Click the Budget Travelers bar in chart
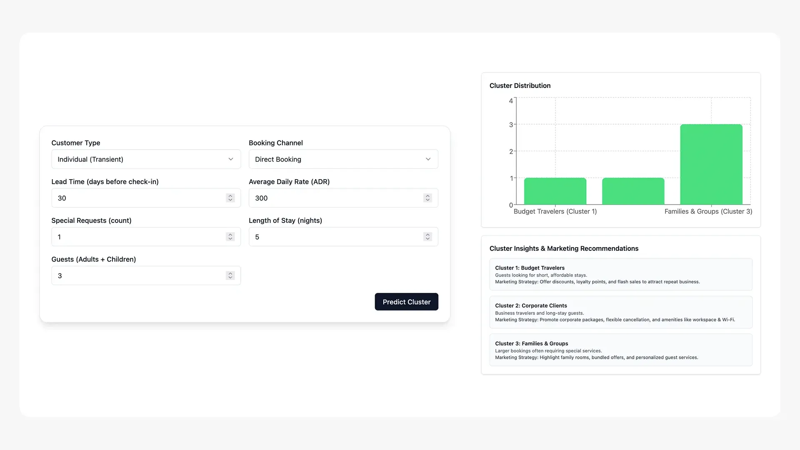The image size is (800, 450). (555, 191)
